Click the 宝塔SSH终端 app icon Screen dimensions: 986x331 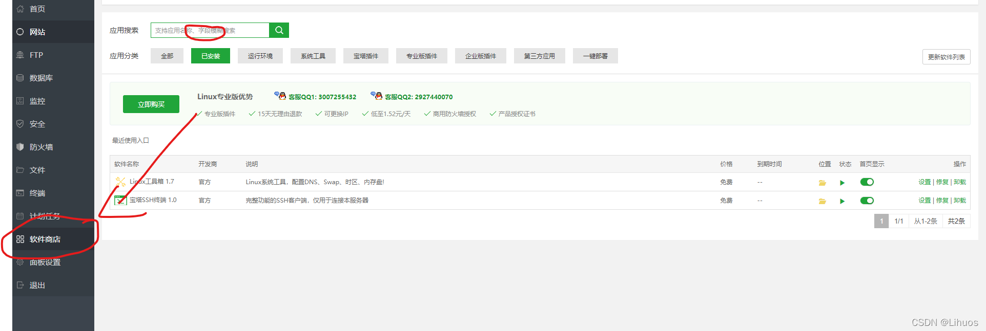[120, 200]
